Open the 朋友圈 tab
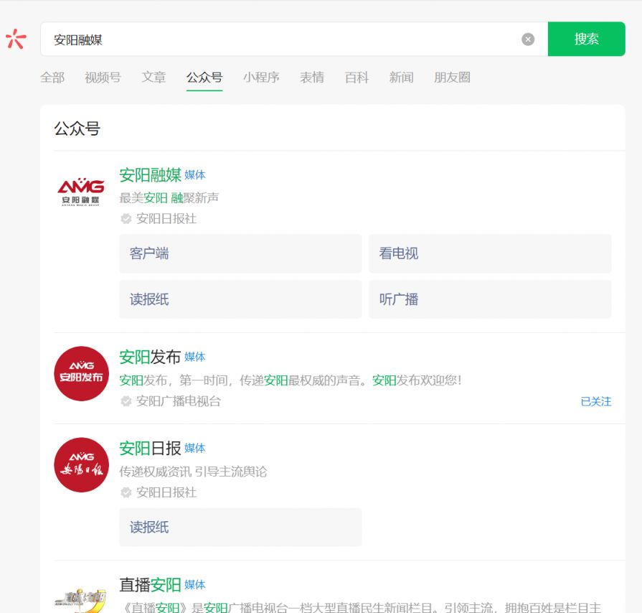The image size is (642, 613). [x=452, y=78]
